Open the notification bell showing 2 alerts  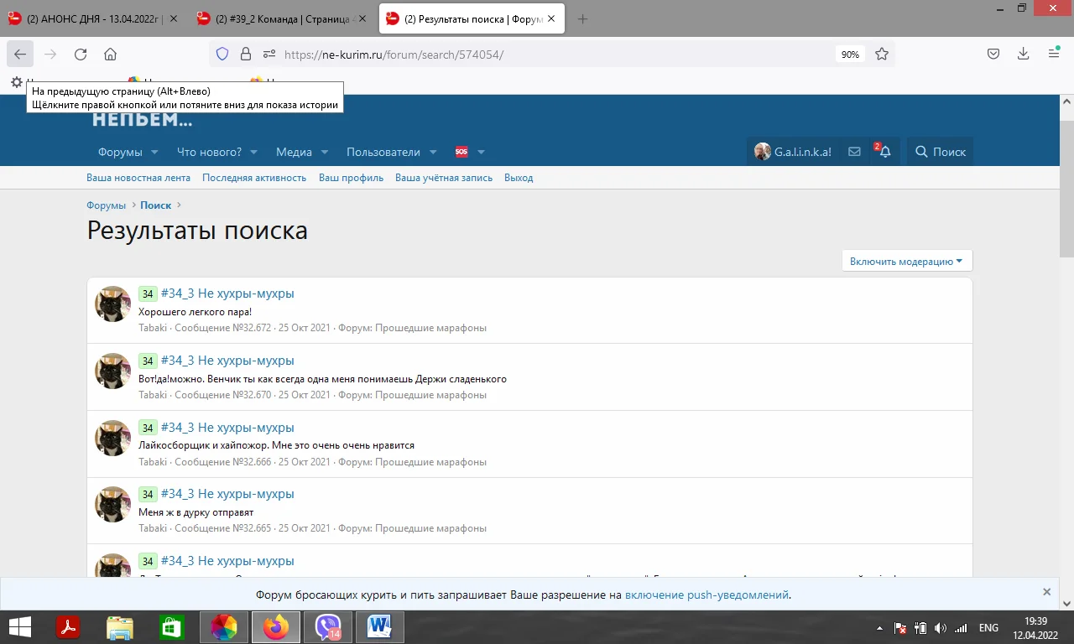click(884, 152)
